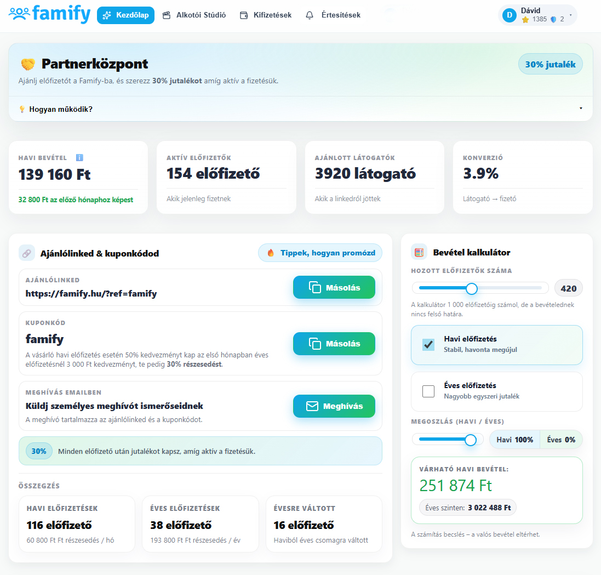Open the Dávid profile dropdown

[x=571, y=15]
